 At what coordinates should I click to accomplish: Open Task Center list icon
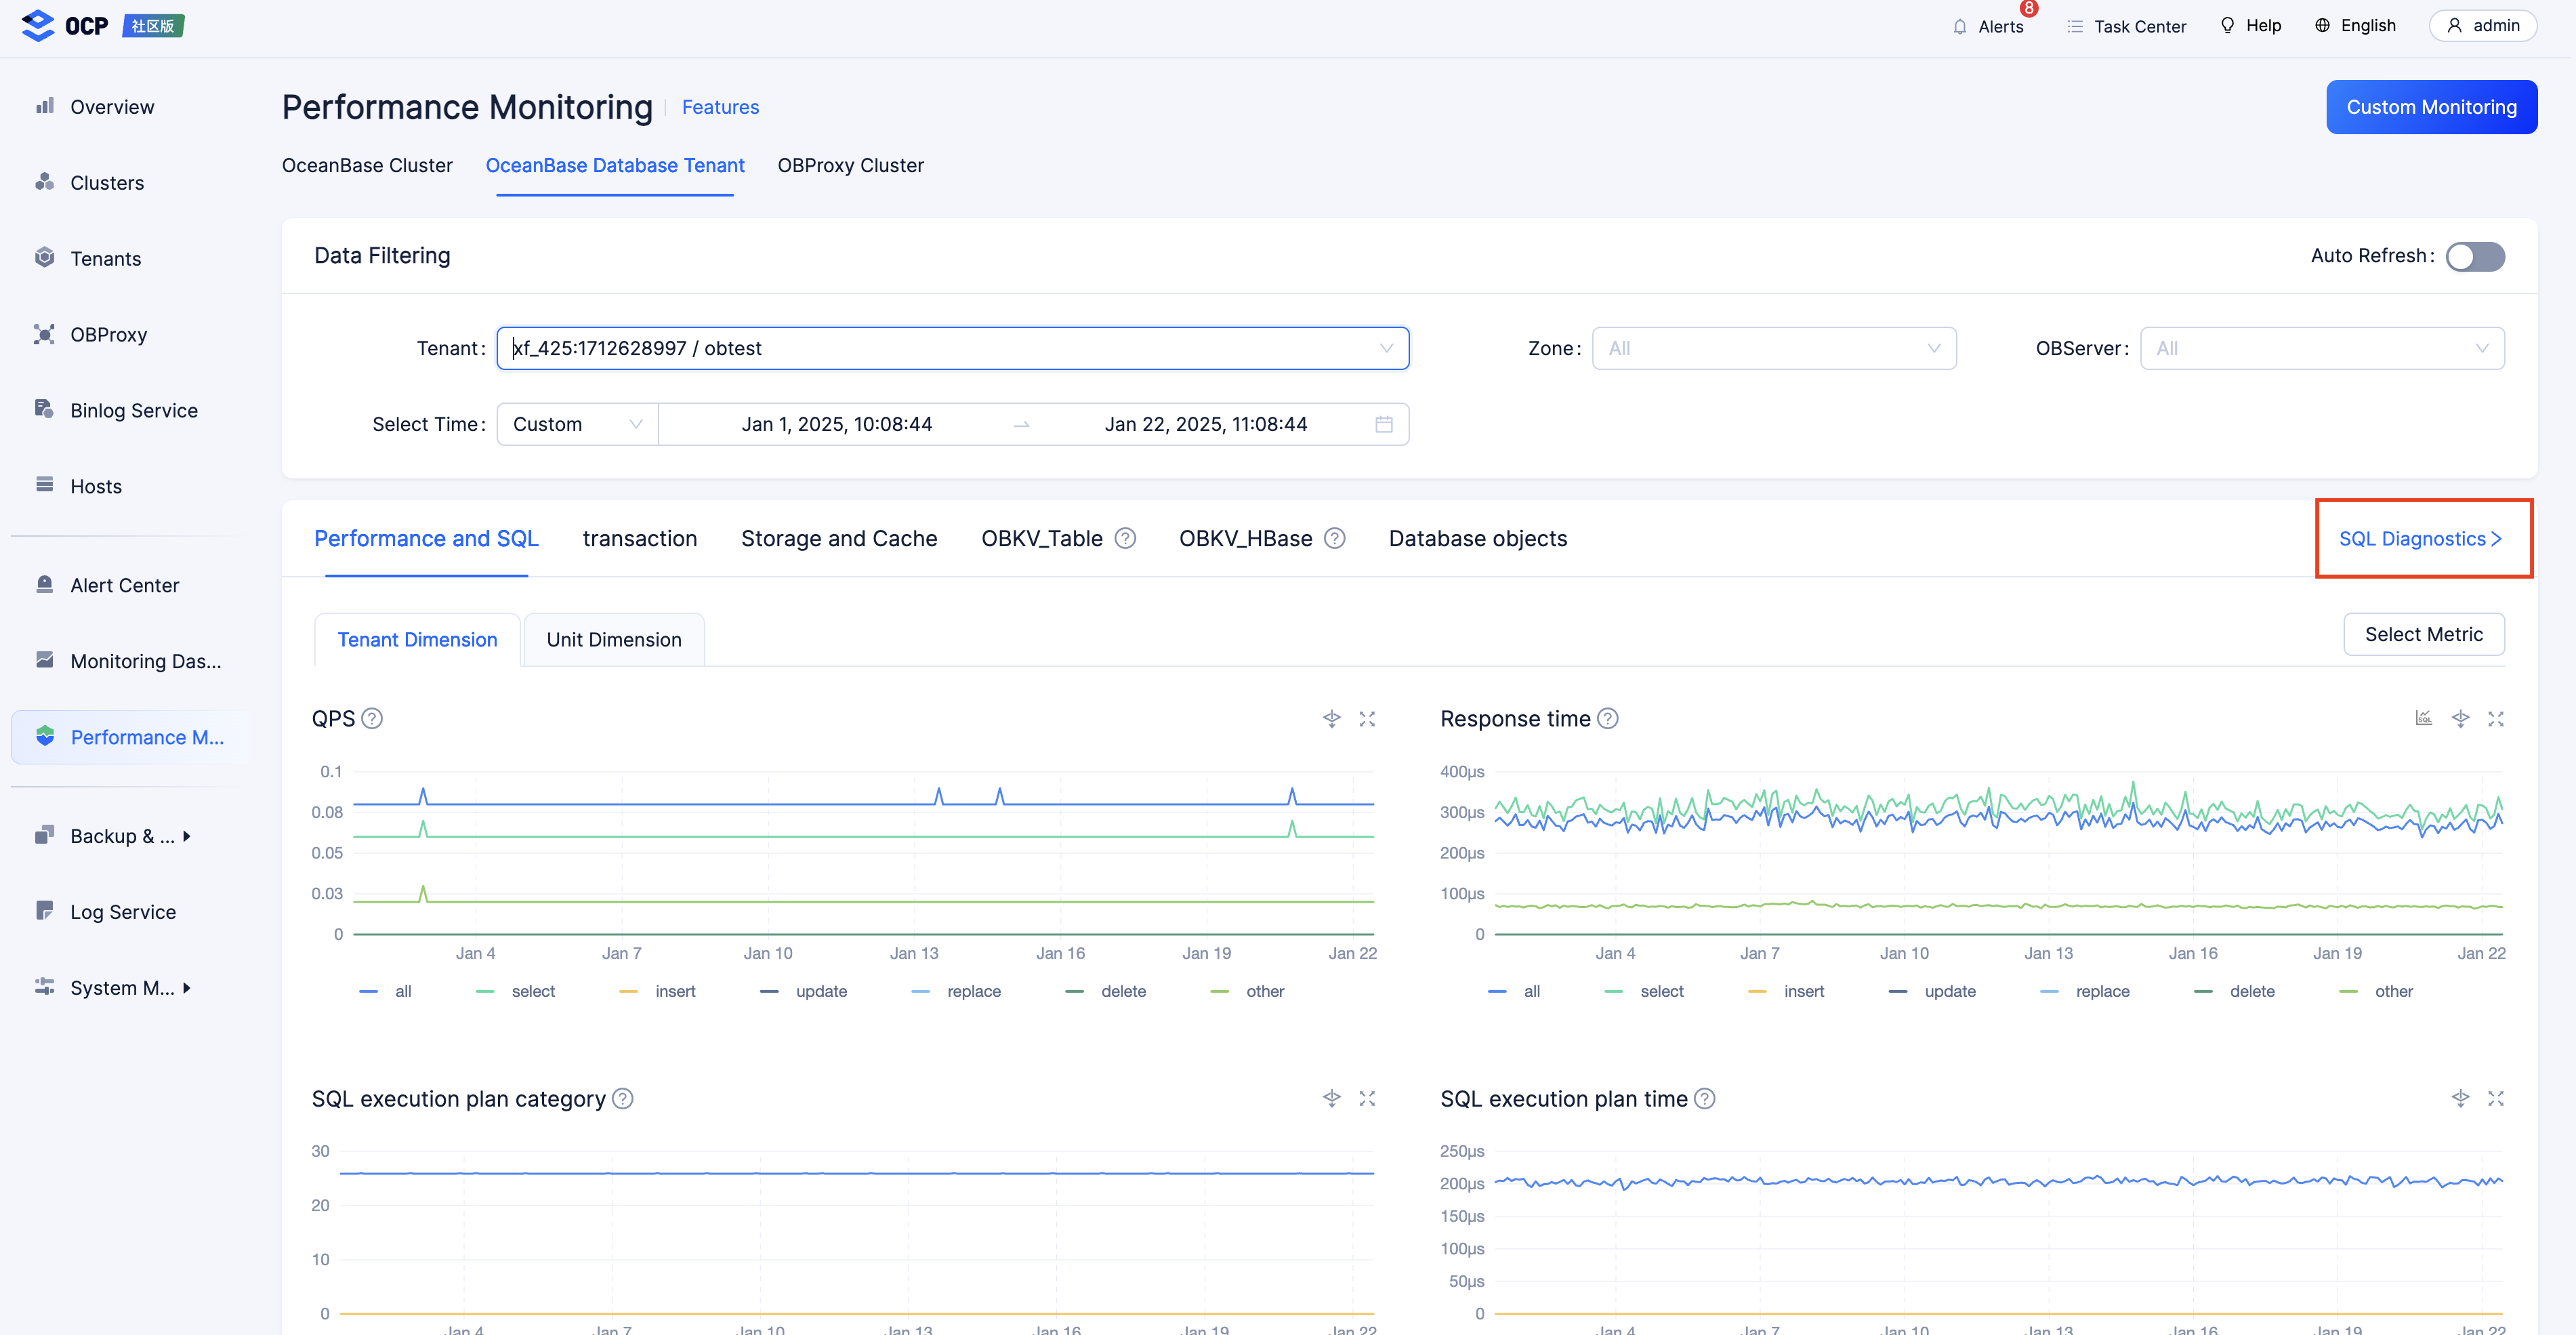click(2075, 26)
